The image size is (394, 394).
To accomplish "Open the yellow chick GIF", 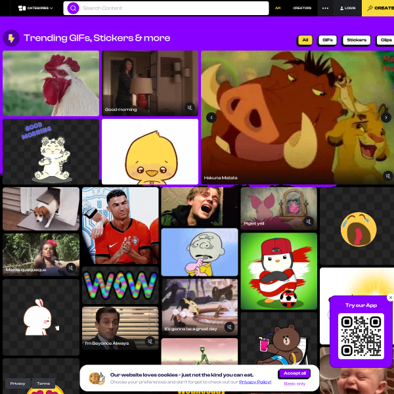I will tap(150, 152).
